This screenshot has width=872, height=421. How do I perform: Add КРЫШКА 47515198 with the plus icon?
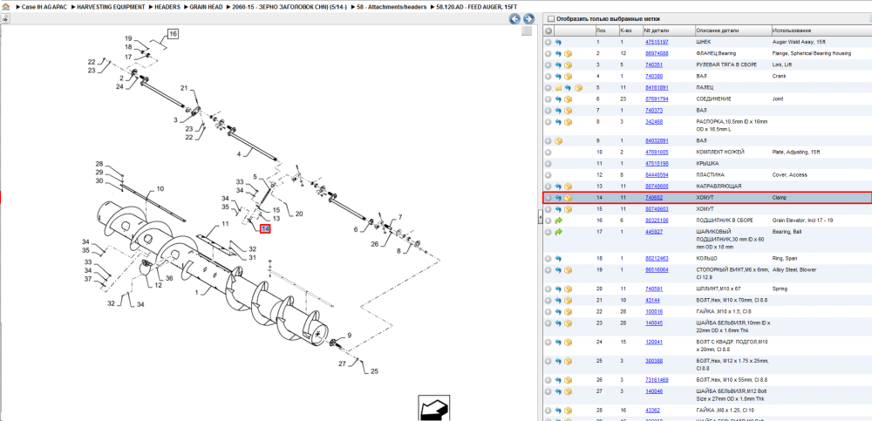coord(548,164)
